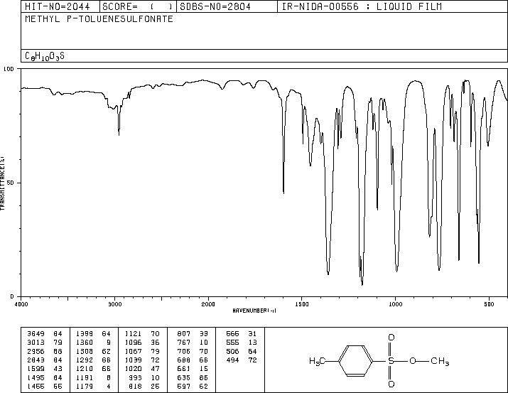The height and width of the screenshot is (393, 508).
Task: Click the 1000 wavenumber axis label
Action: point(395,304)
